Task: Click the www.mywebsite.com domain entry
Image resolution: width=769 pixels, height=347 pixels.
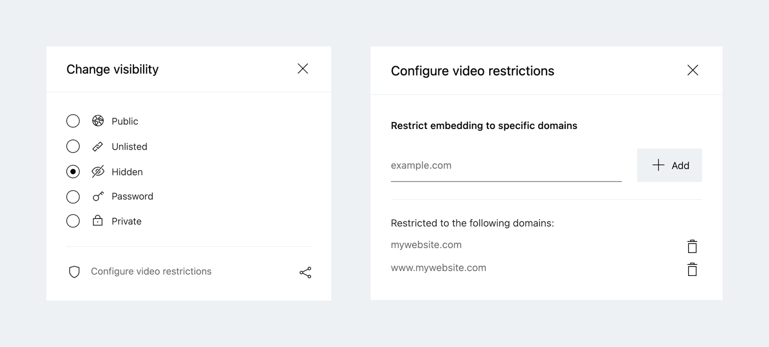Action: pos(438,268)
